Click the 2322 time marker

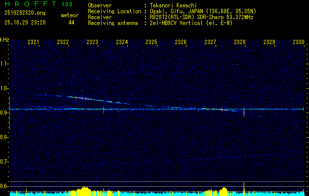point(63,42)
